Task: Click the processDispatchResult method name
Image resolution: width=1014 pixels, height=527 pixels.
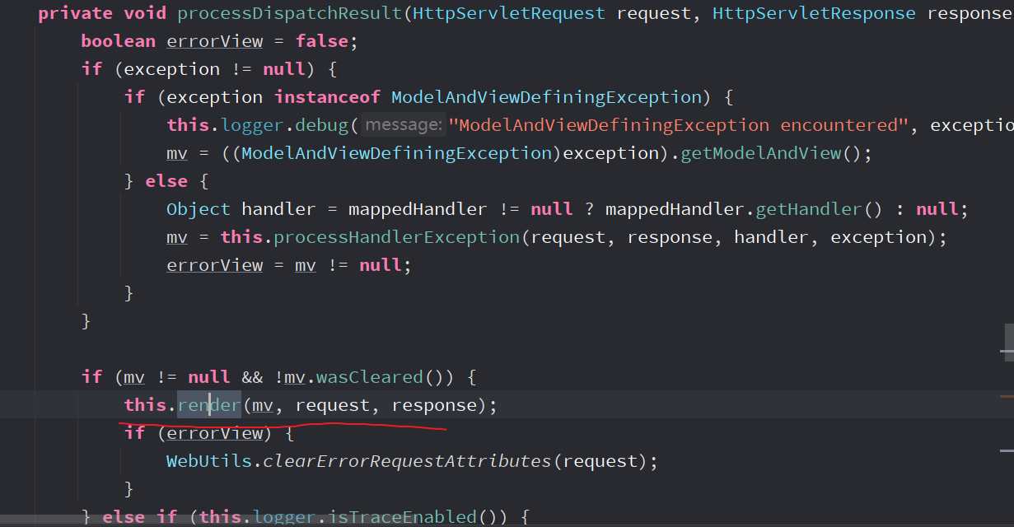Action: [x=290, y=13]
